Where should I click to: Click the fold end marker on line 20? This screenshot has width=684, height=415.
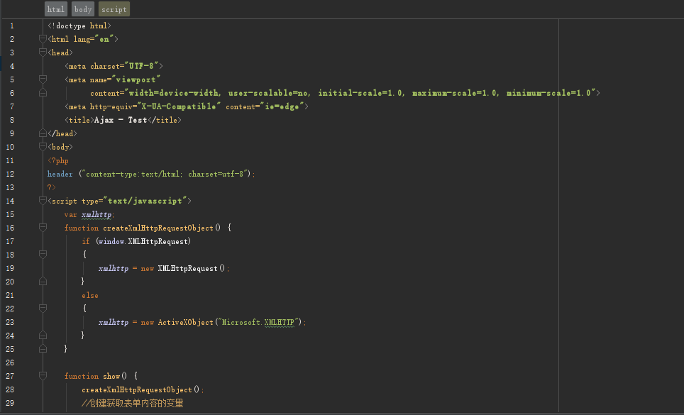pyautogui.click(x=43, y=281)
